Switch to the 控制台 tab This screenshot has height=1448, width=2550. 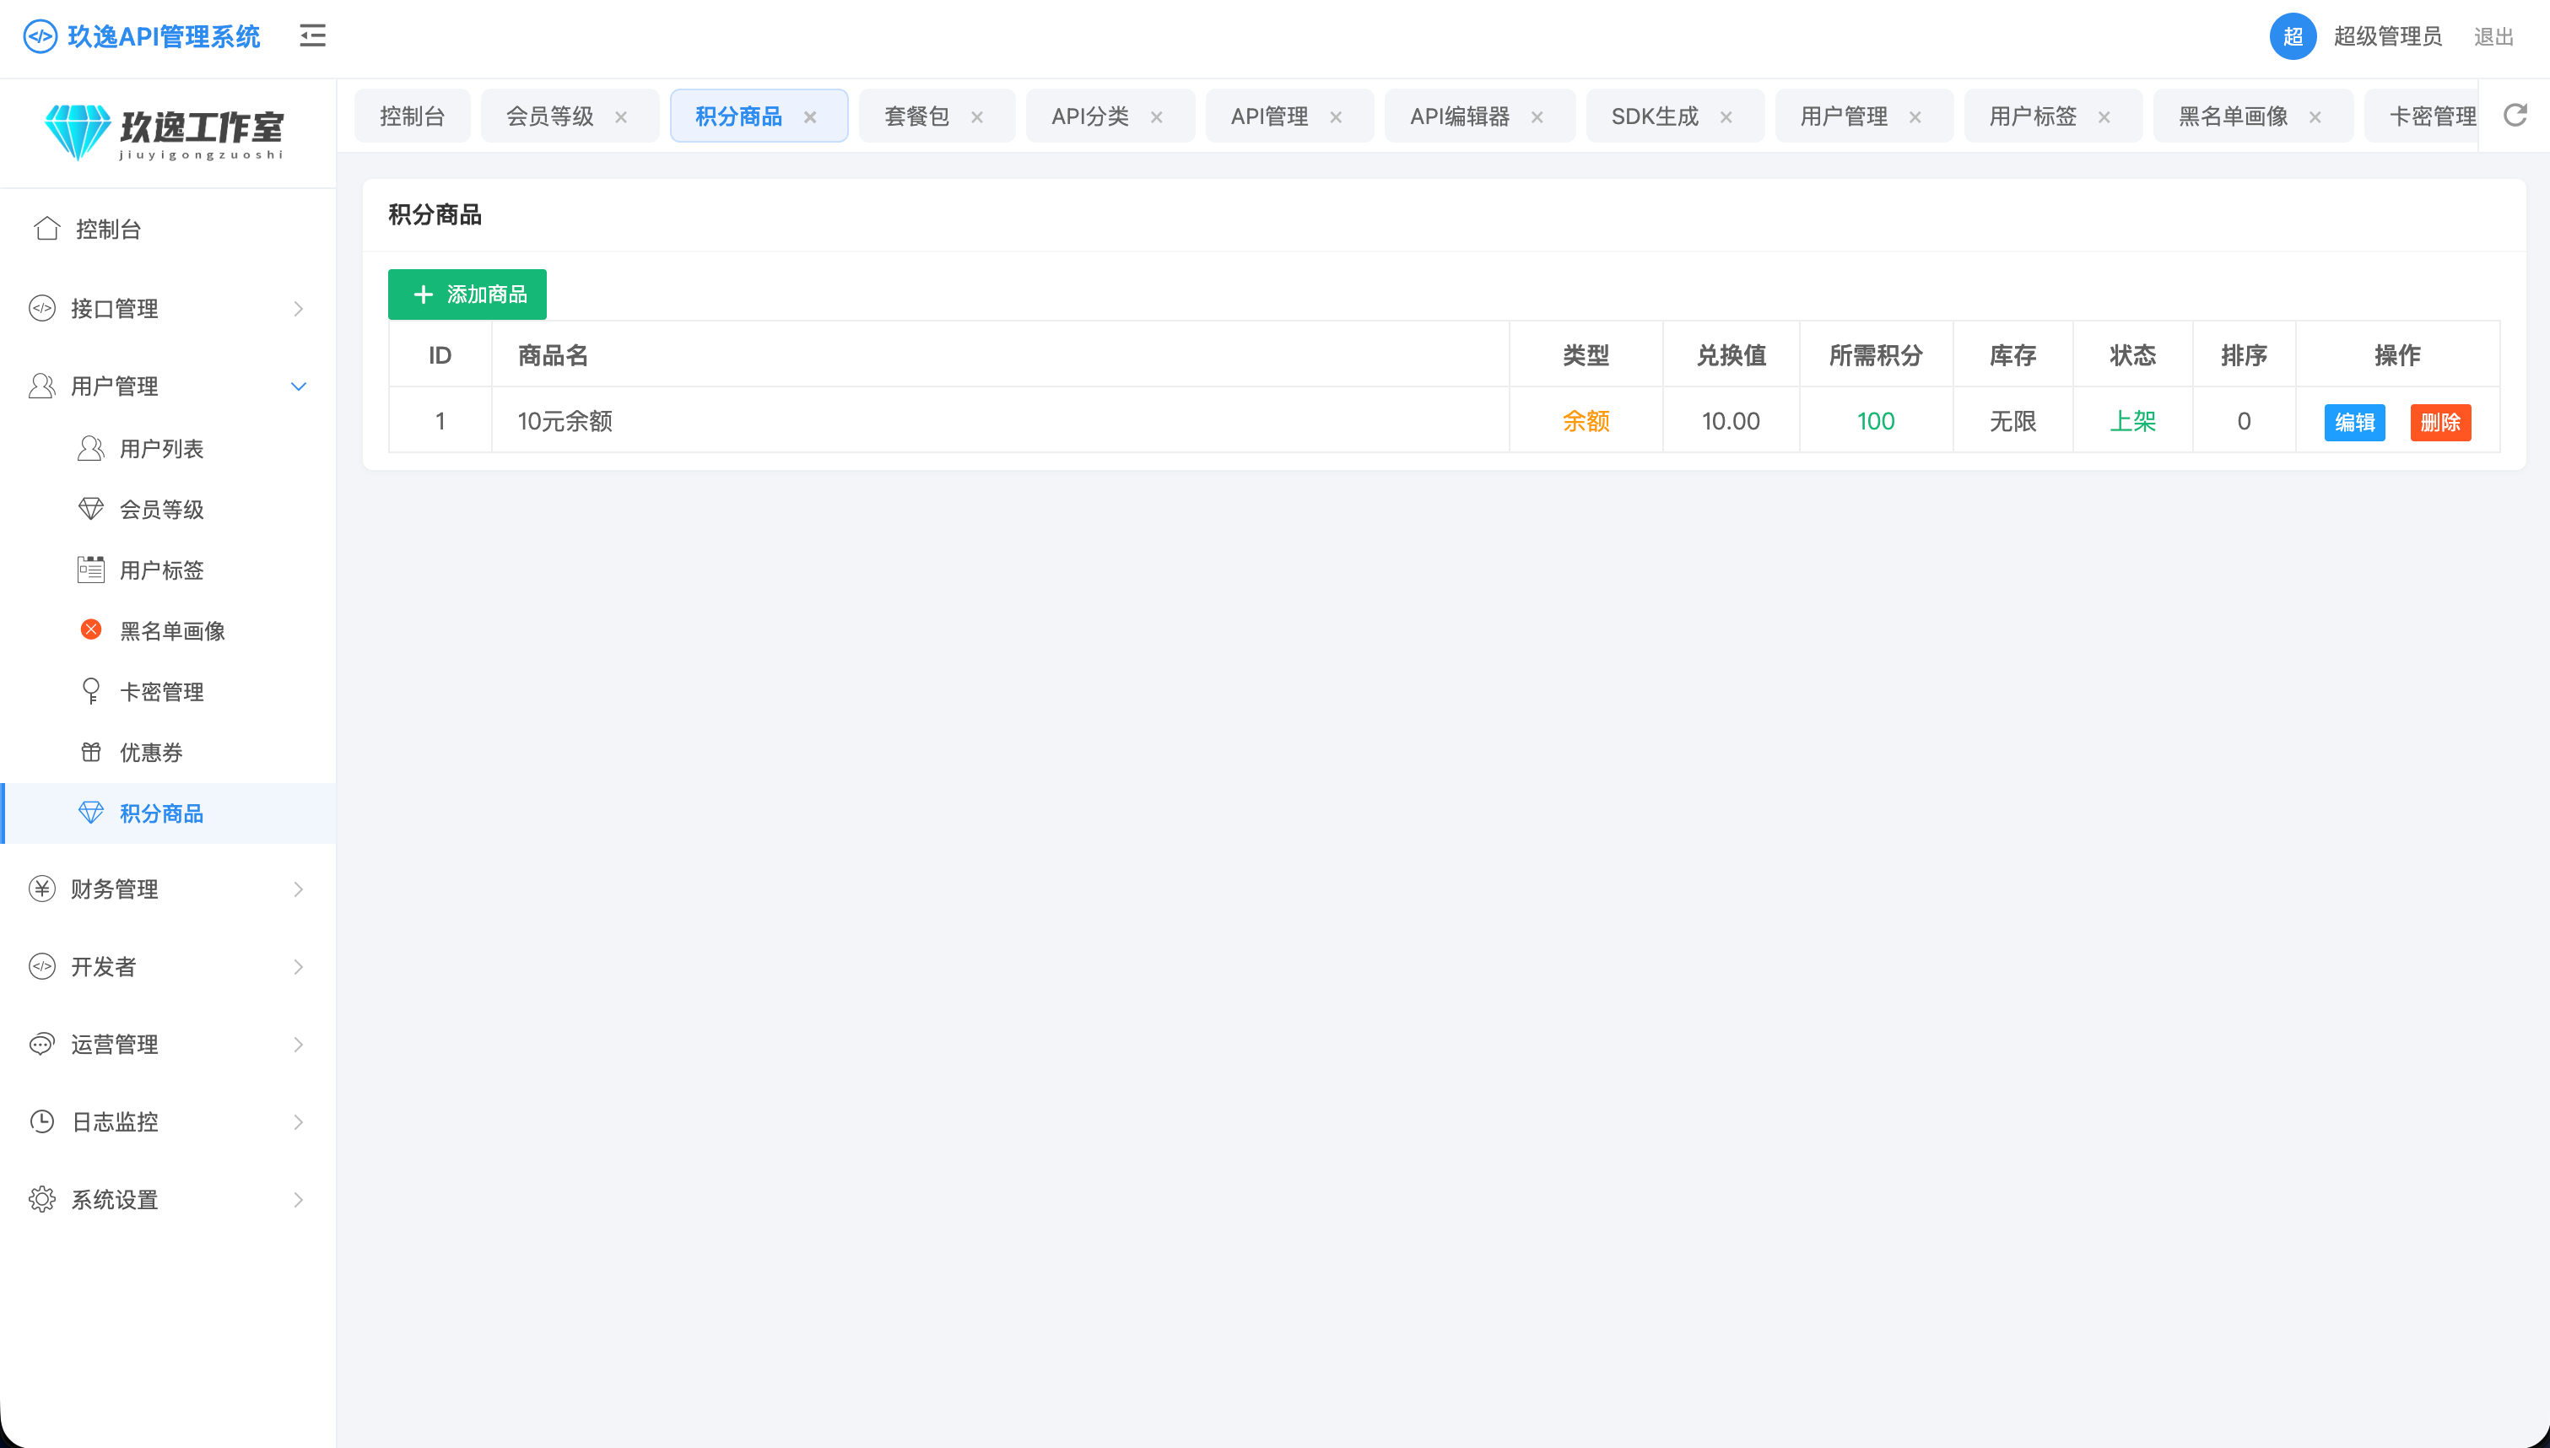tap(412, 116)
